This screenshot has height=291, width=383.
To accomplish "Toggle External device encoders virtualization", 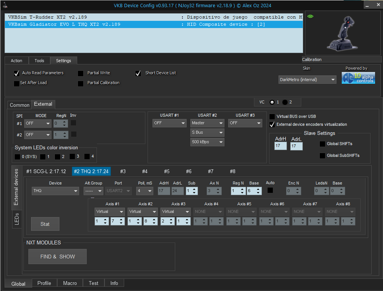I will pos(272,125).
